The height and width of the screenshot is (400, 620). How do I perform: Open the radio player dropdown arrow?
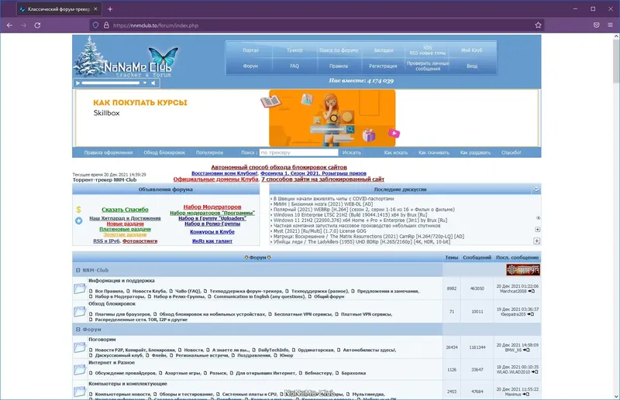[145, 83]
